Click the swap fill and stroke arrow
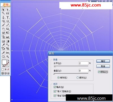This screenshot has height=102, width=113. click(x=8, y=60)
